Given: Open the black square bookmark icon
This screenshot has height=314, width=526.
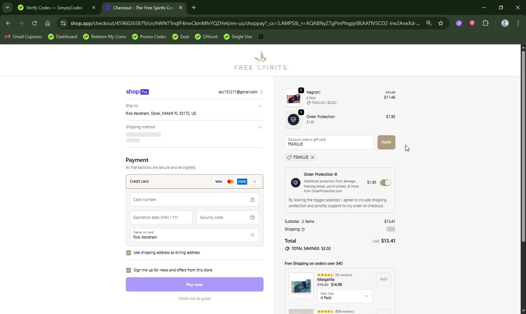Looking at the screenshot, I should tap(261, 37).
